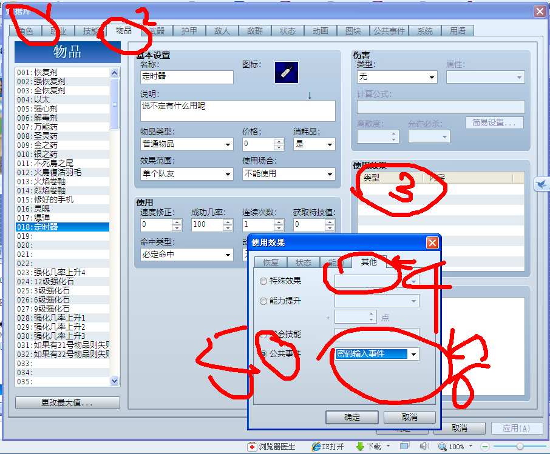Select the 能力提升 radio button
Viewport: 550px width, 454px height.
(x=263, y=301)
